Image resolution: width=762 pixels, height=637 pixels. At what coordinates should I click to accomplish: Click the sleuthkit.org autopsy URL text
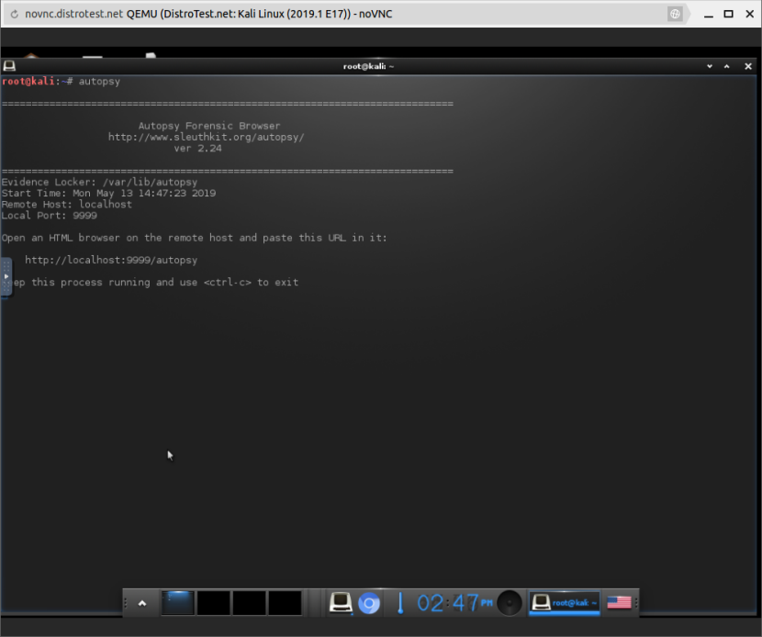(206, 137)
